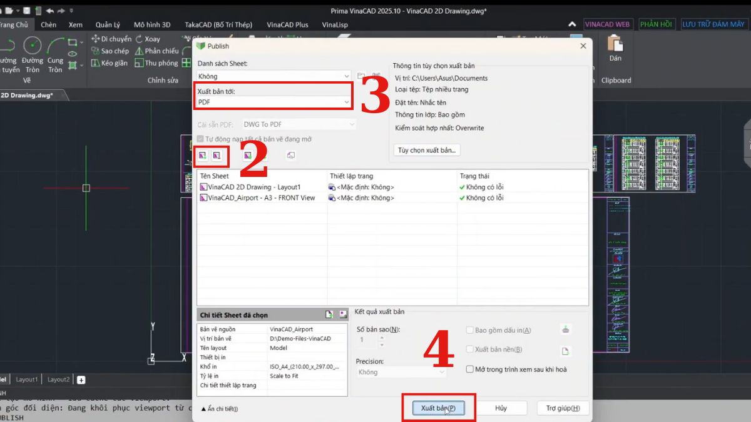Switch to the Quản Lý tab
The image size is (751, 422).
tap(108, 25)
